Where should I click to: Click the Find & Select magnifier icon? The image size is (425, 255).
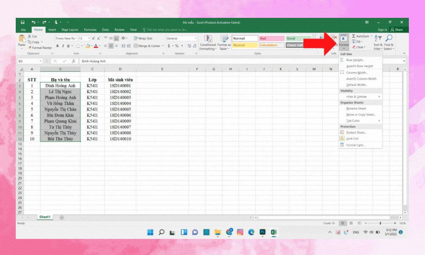coord(389,39)
